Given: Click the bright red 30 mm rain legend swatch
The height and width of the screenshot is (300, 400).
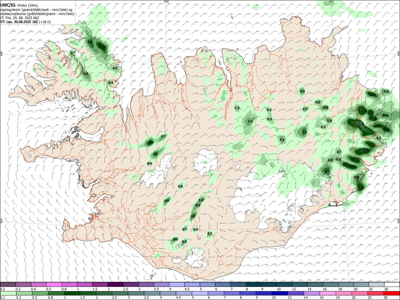Looking at the screenshot, I should tap(392, 293).
